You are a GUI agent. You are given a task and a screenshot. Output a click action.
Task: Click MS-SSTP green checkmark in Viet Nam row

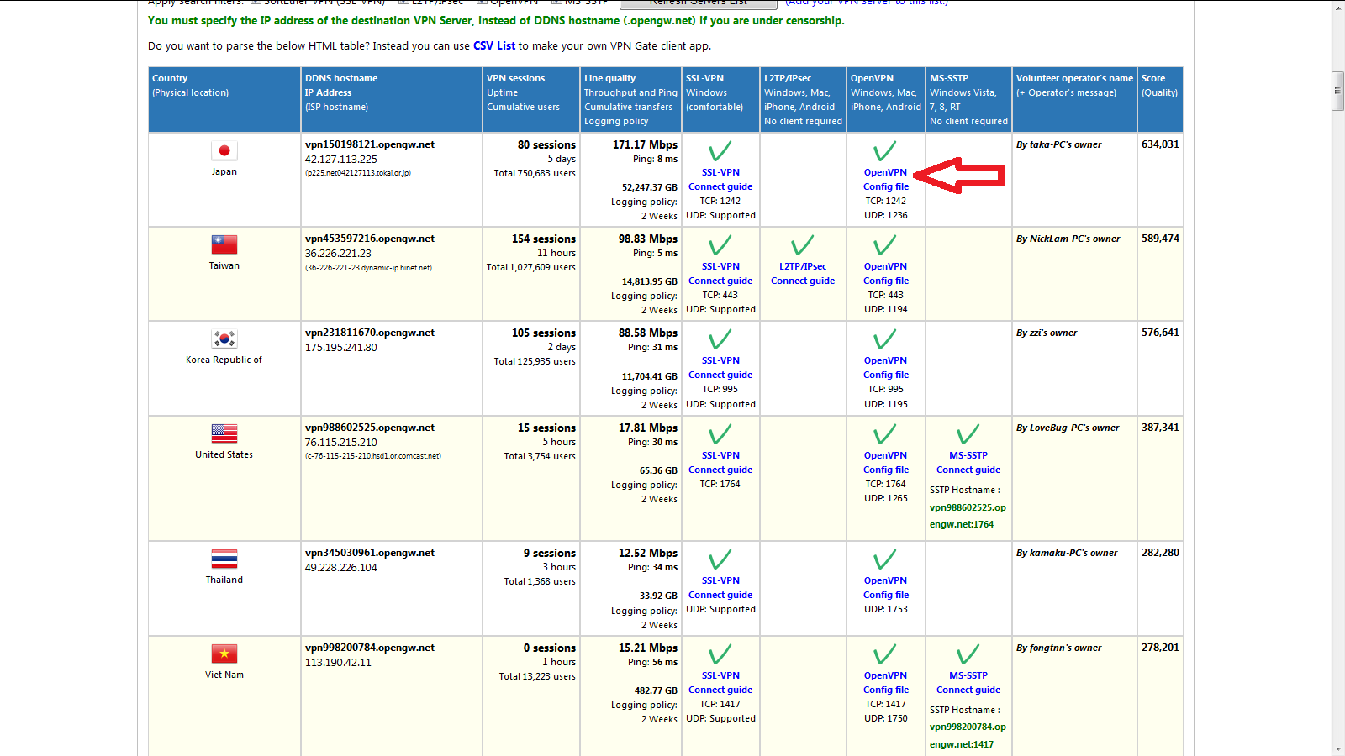click(968, 655)
